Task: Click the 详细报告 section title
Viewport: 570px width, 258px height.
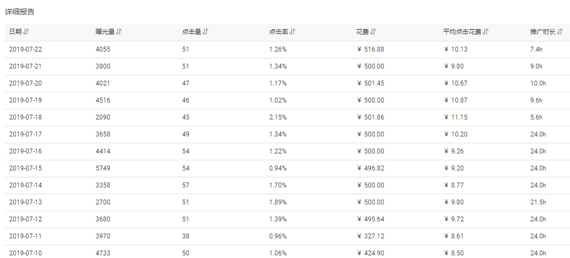Action: [x=20, y=11]
